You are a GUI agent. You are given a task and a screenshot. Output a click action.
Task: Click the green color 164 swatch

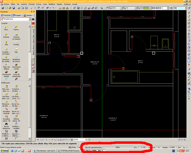[146, 8]
